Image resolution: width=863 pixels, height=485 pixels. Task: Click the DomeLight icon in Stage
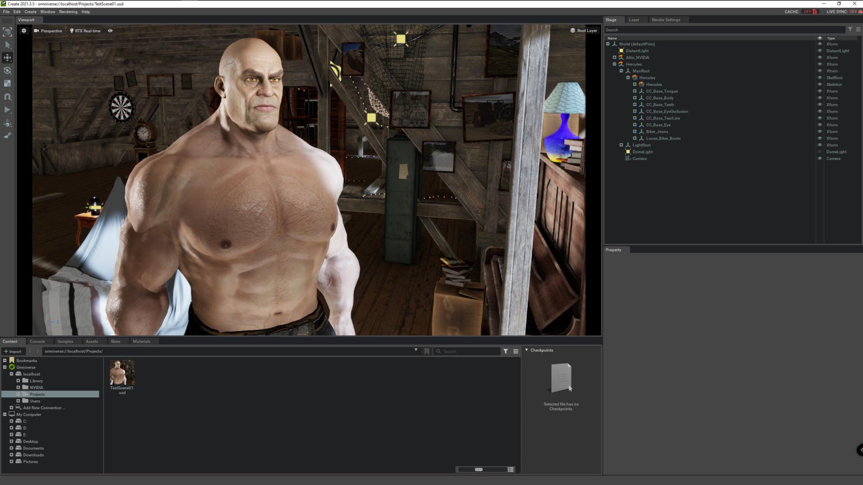point(628,152)
